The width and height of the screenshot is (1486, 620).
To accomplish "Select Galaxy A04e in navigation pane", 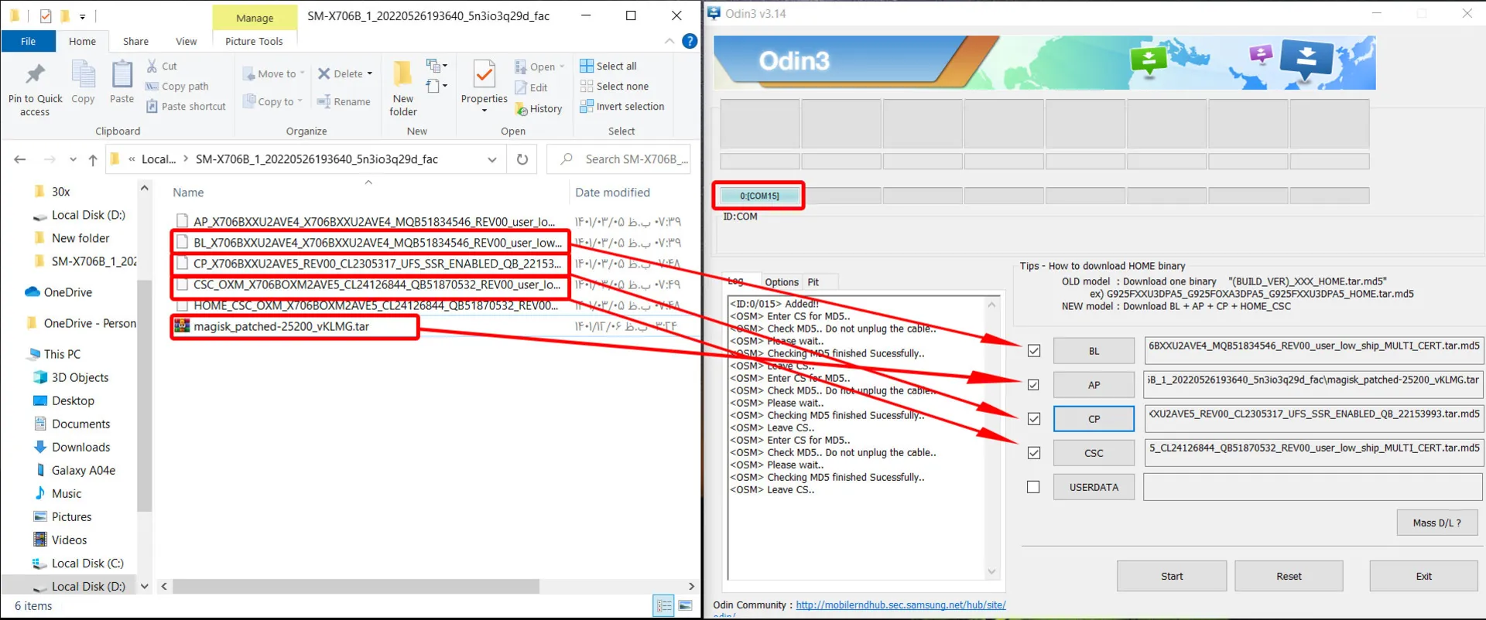I will pos(83,470).
